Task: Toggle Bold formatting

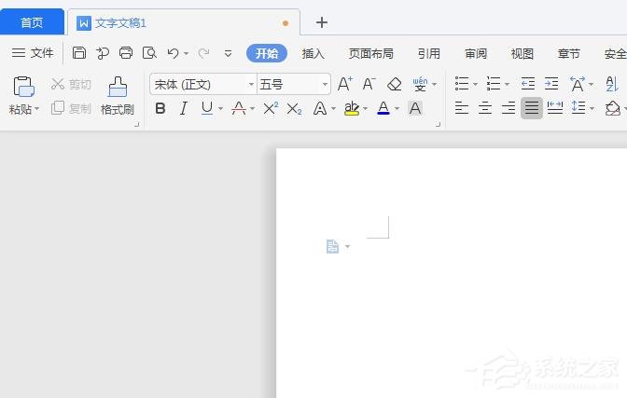Action: [x=160, y=108]
